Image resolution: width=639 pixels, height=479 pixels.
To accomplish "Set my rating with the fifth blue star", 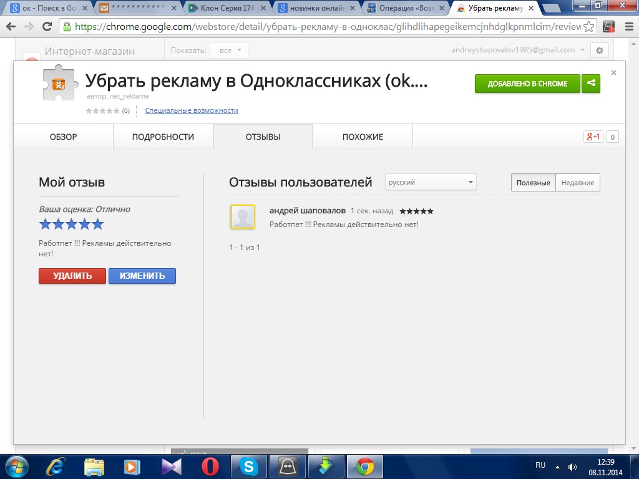I will [98, 224].
